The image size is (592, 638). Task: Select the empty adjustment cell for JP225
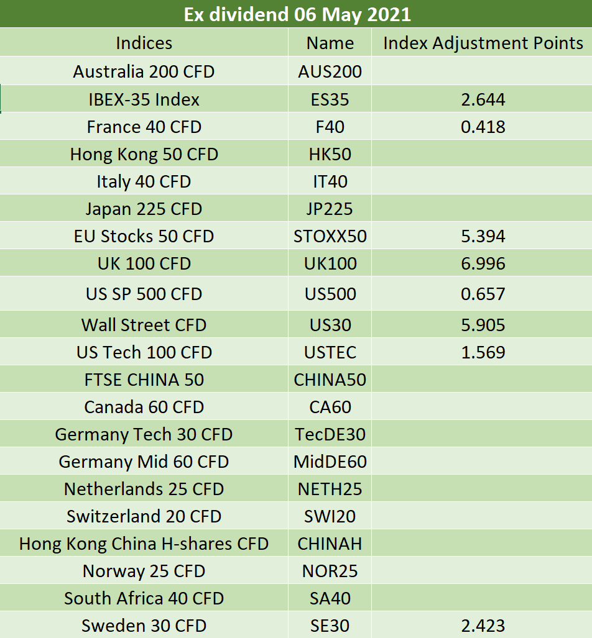point(482,208)
